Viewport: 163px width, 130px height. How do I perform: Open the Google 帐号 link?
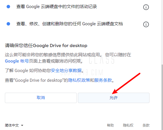click(17, 61)
